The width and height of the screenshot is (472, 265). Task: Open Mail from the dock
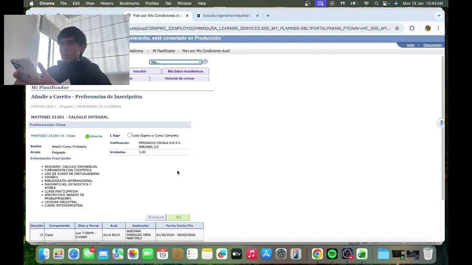pos(103,254)
